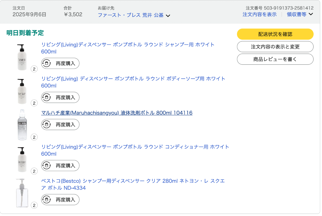Click the buy-again icon for the Bestco clear dispenser
The image size is (322, 216).
(47, 200)
